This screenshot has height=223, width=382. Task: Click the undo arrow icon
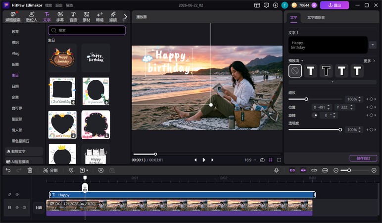click(x=8, y=170)
